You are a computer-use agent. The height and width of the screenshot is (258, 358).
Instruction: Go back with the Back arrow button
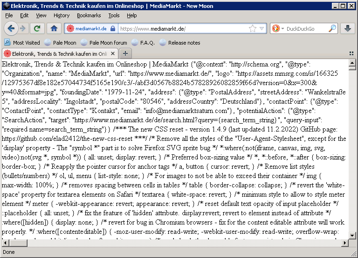pos(11,28)
